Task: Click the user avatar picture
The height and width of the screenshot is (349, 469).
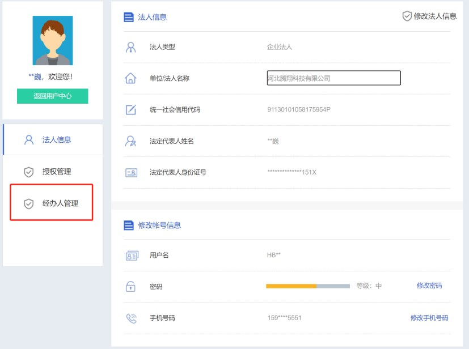Action: [52, 40]
